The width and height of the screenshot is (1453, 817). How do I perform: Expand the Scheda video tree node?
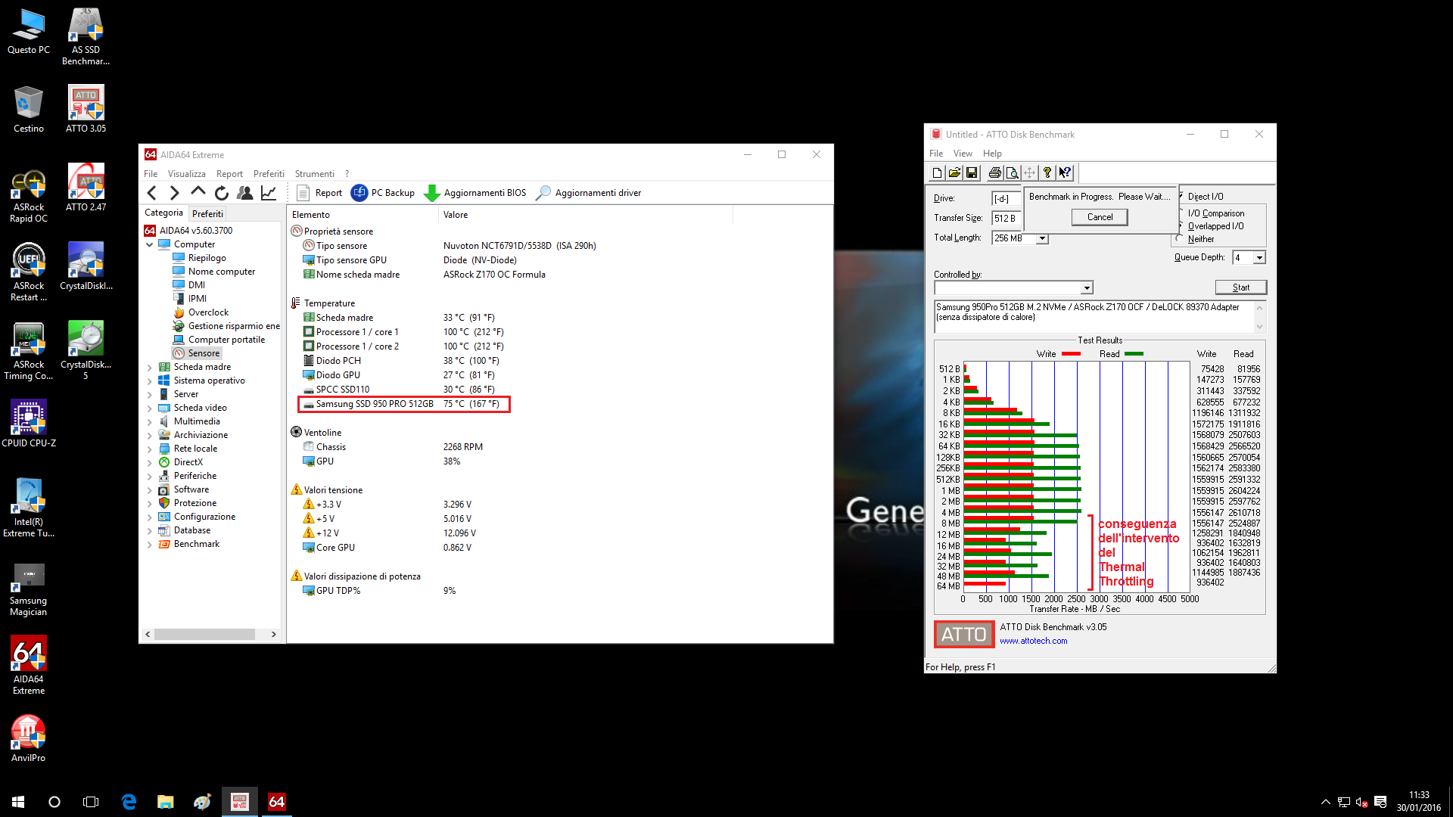[149, 408]
